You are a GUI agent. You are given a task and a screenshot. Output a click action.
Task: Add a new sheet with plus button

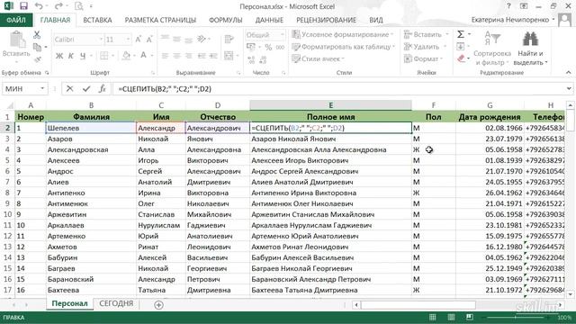[158, 304]
